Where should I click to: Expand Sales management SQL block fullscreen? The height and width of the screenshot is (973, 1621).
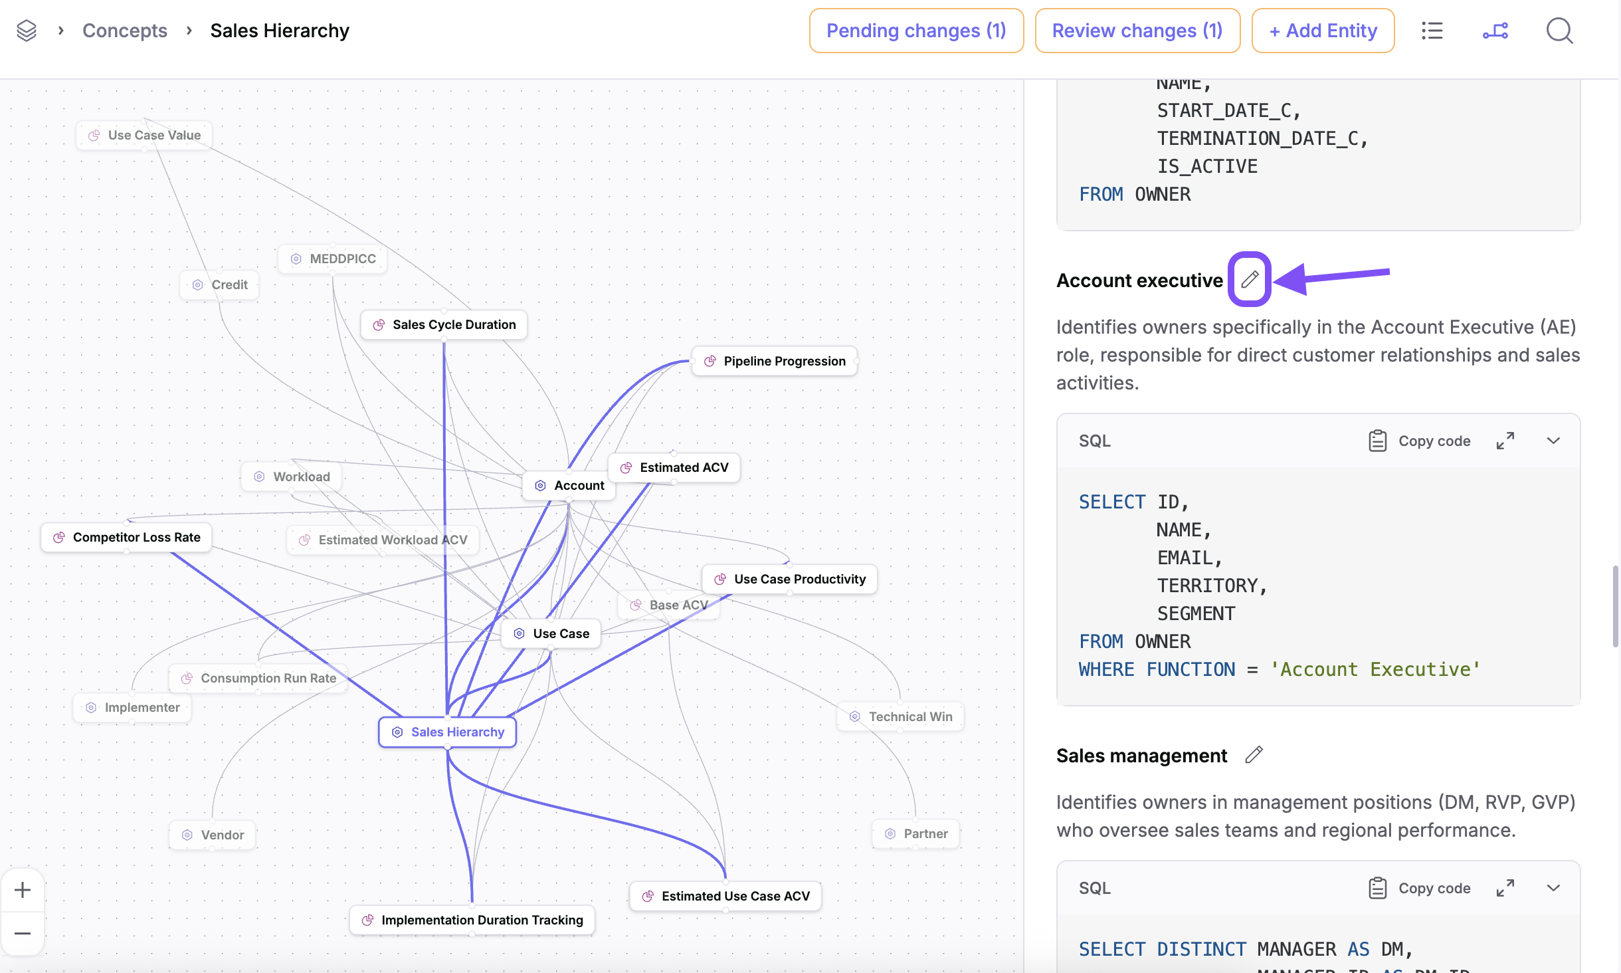tap(1505, 888)
